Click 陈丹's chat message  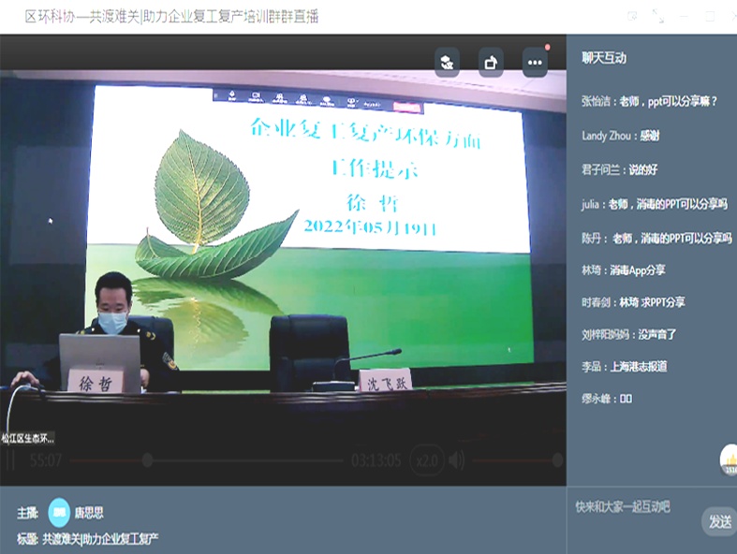click(x=656, y=239)
